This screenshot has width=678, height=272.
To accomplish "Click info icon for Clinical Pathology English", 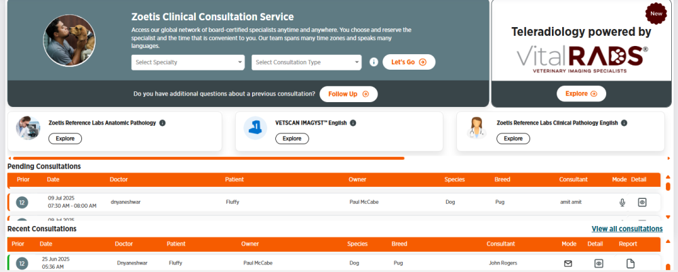I will click(x=624, y=123).
